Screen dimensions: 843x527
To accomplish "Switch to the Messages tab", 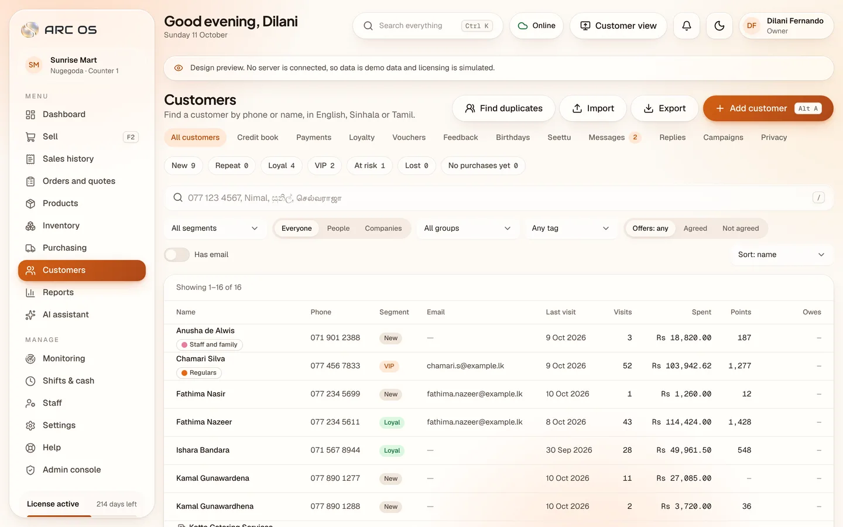I will click(615, 138).
